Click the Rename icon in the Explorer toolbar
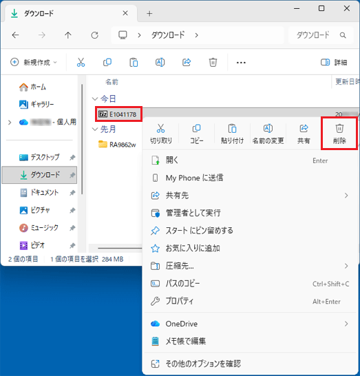The width and height of the screenshot is (360, 376). click(x=160, y=63)
